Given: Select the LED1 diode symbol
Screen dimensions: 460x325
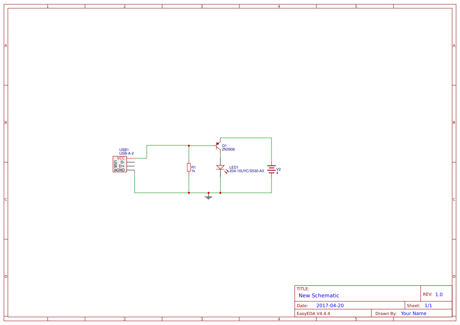Looking at the screenshot, I should pyautogui.click(x=220, y=167).
